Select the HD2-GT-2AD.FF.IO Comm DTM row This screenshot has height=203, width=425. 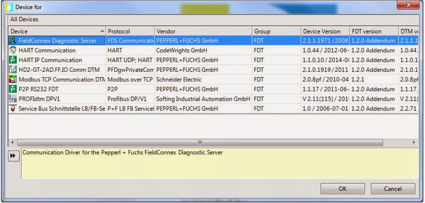213,70
